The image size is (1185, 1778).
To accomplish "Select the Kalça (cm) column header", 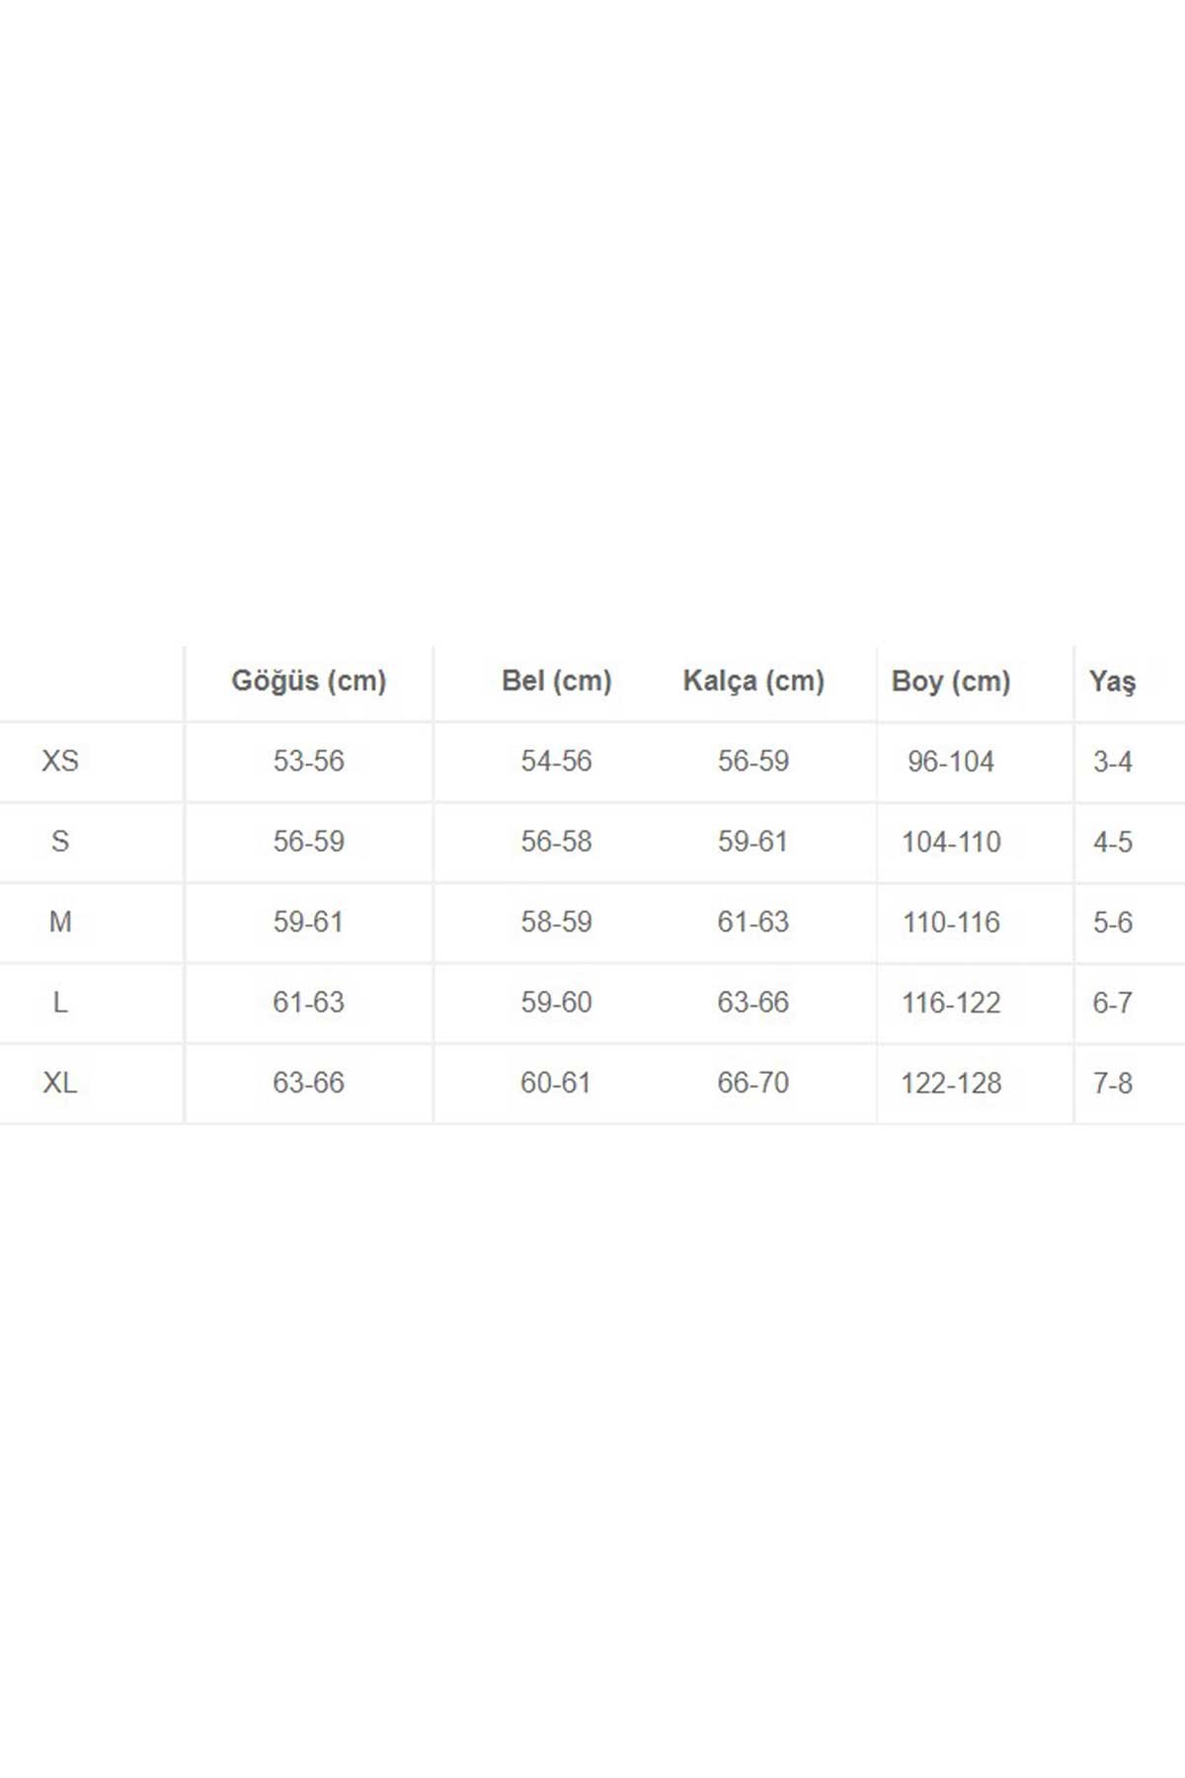I will point(753,681).
